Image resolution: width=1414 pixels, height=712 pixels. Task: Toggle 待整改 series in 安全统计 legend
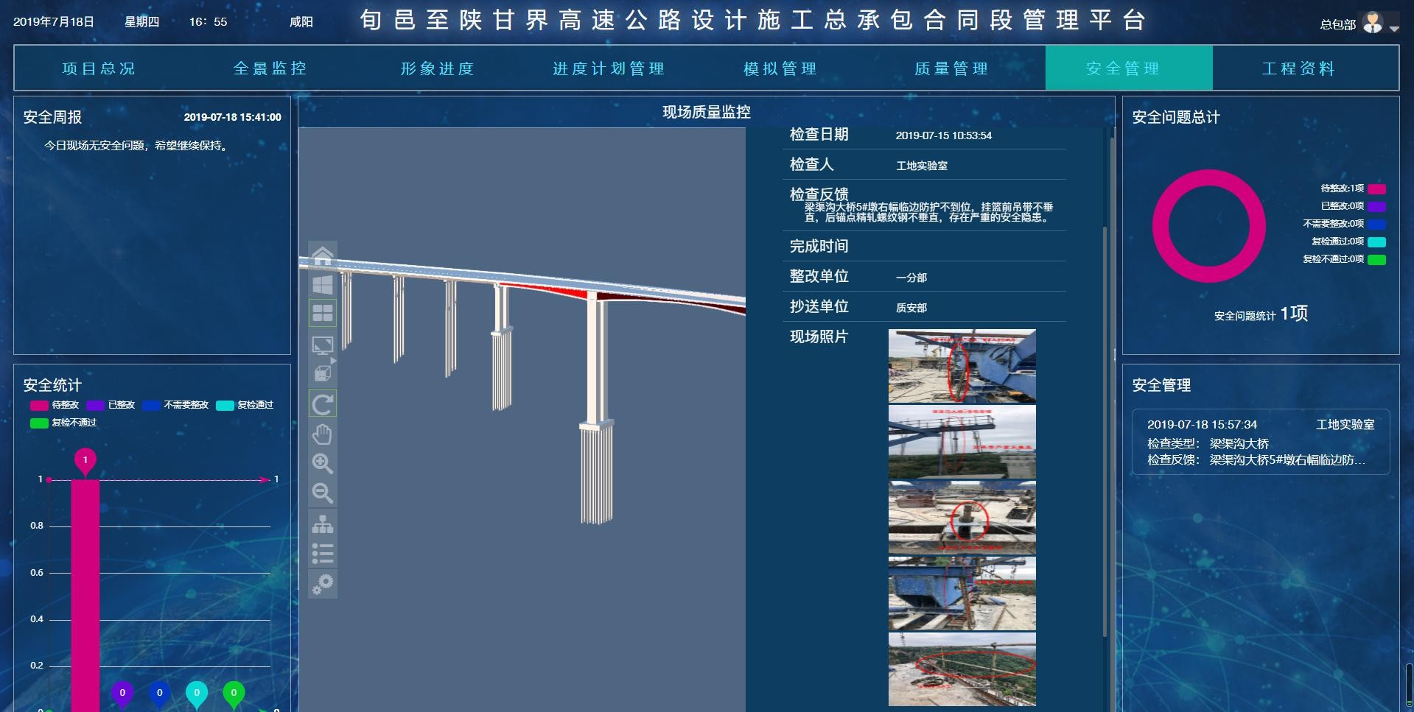[x=55, y=405]
